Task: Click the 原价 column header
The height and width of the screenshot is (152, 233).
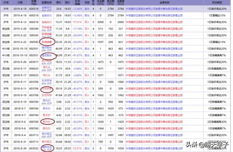Action: pos(59,3)
